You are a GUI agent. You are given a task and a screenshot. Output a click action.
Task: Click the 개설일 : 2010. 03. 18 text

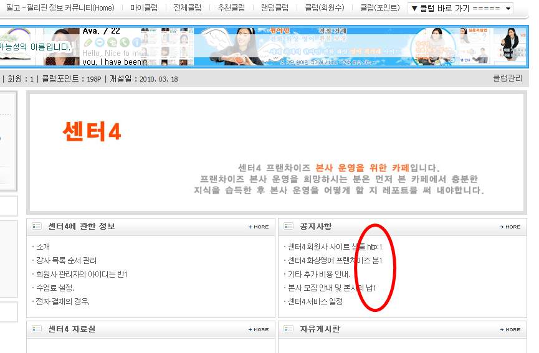point(144,79)
